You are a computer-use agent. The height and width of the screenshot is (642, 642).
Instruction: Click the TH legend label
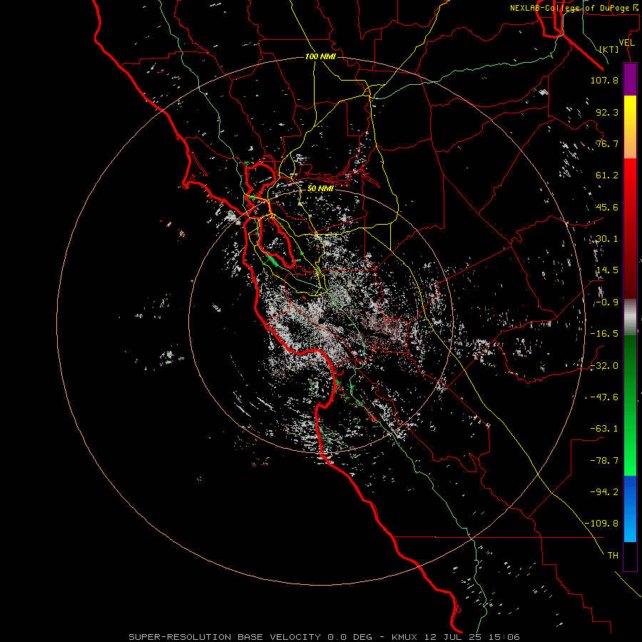[x=613, y=556]
